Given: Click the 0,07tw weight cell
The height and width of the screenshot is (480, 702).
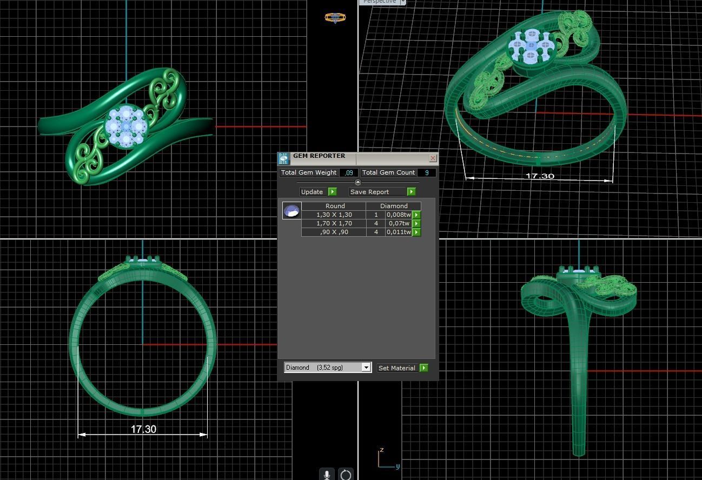Looking at the screenshot, I should tap(399, 223).
